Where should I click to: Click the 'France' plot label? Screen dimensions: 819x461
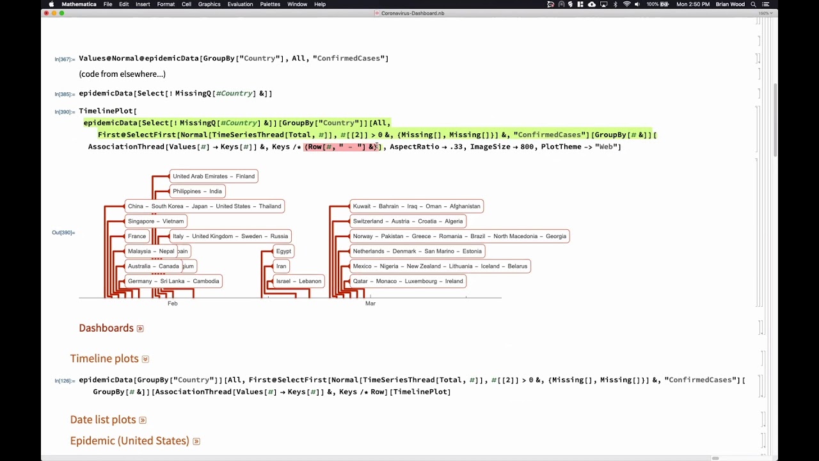point(137,236)
